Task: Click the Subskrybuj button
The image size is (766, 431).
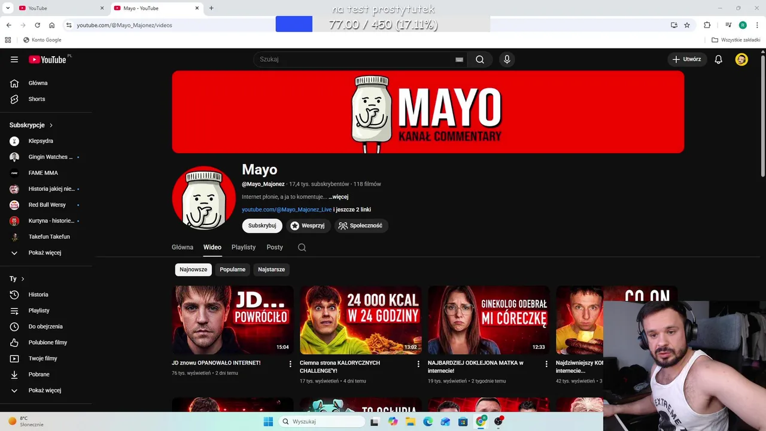Action: 262,226
